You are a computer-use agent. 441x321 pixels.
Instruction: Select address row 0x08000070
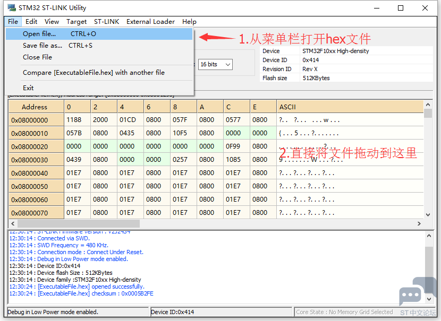pos(36,213)
